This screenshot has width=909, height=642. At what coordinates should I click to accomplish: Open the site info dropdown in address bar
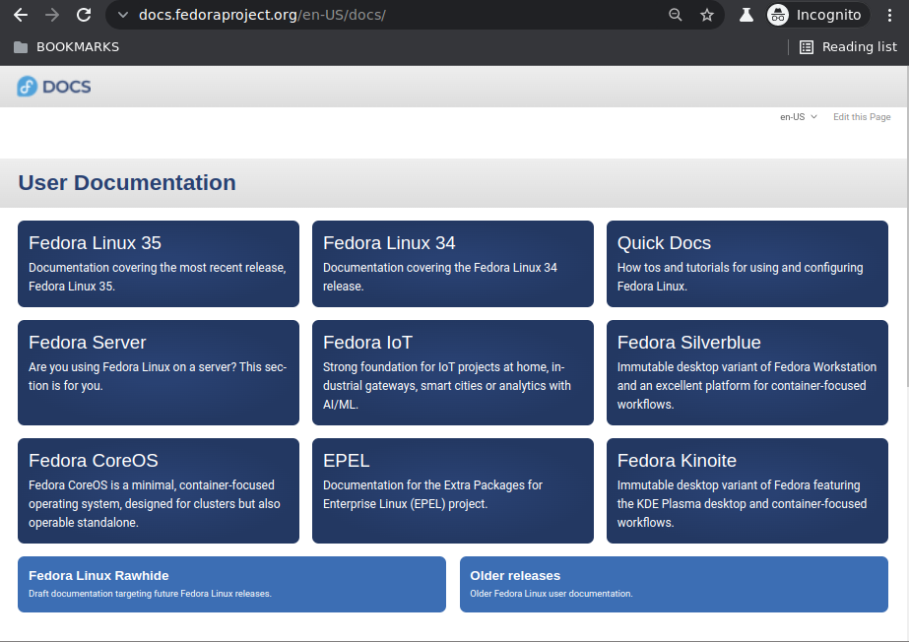click(123, 15)
